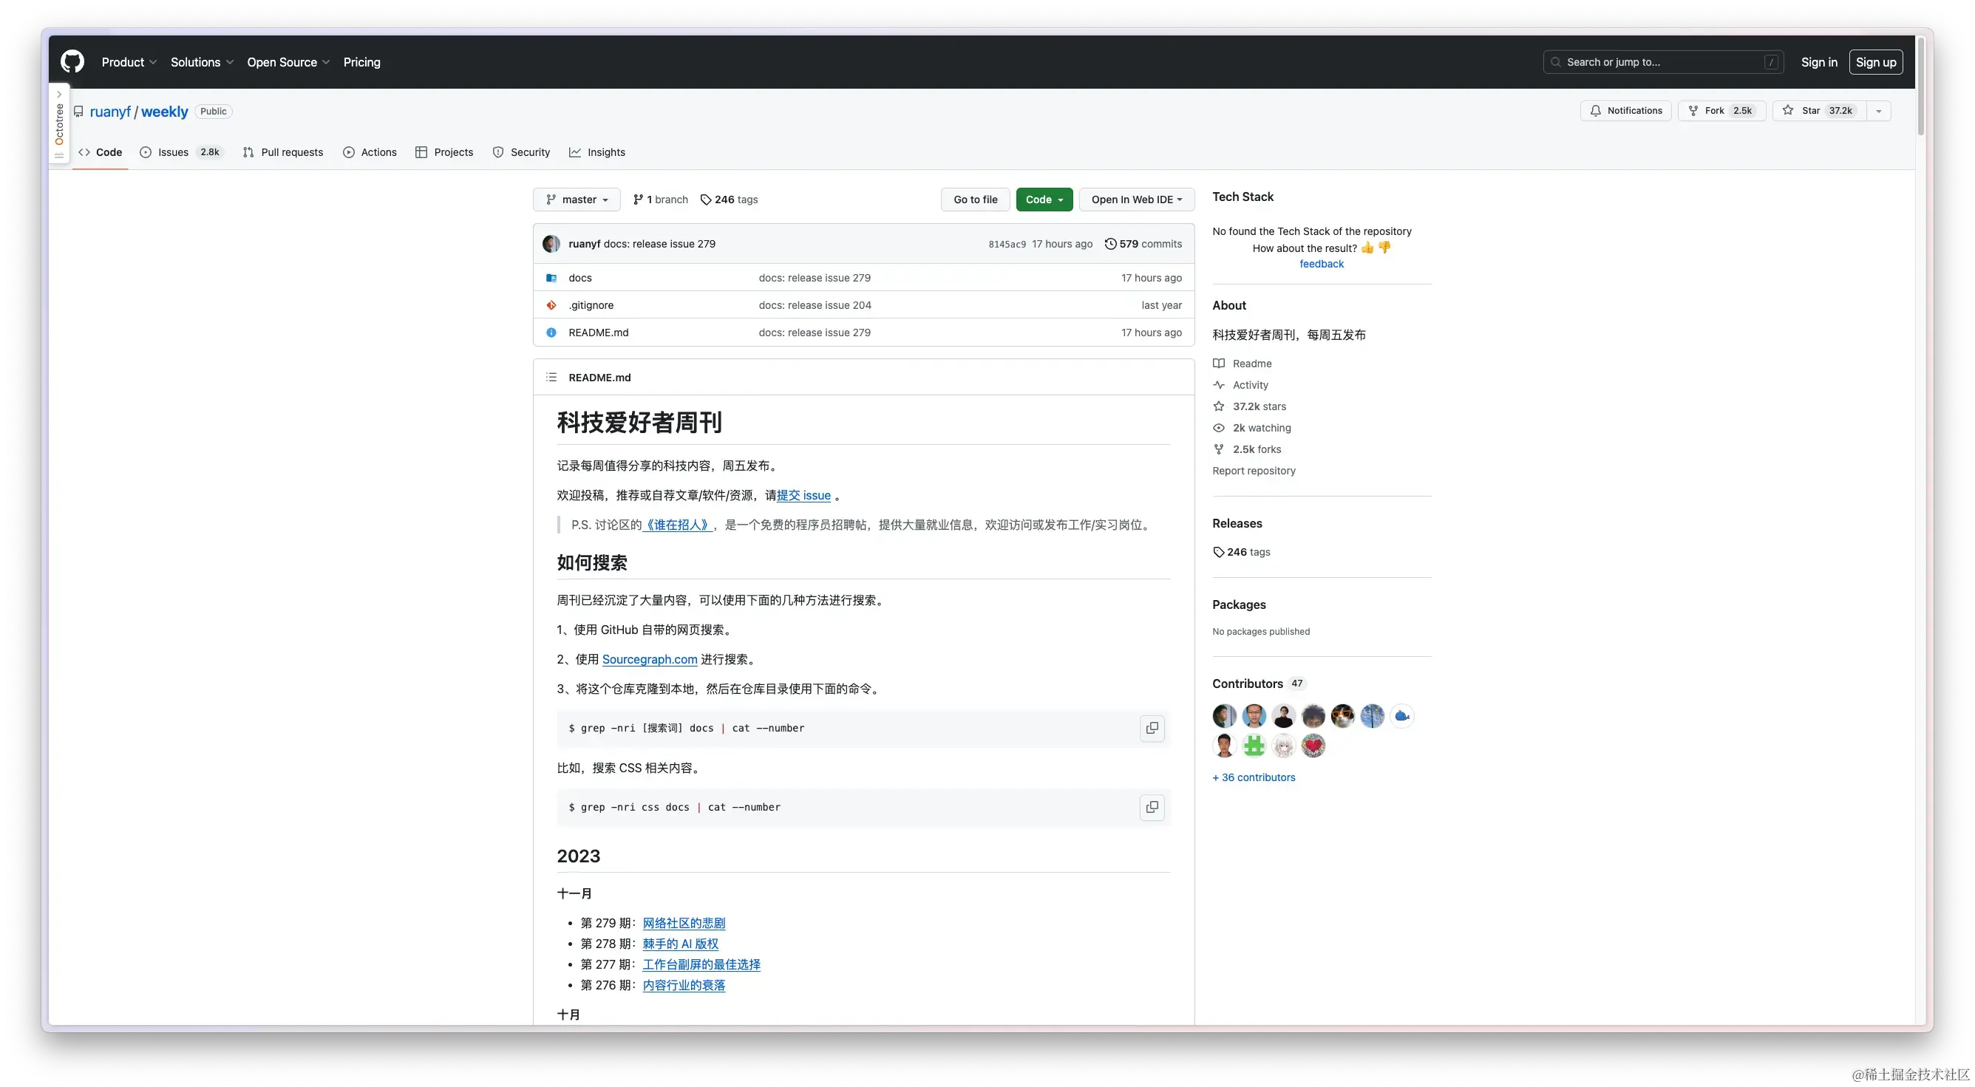Open the docs folder
The width and height of the screenshot is (1975, 1087).
click(579, 278)
